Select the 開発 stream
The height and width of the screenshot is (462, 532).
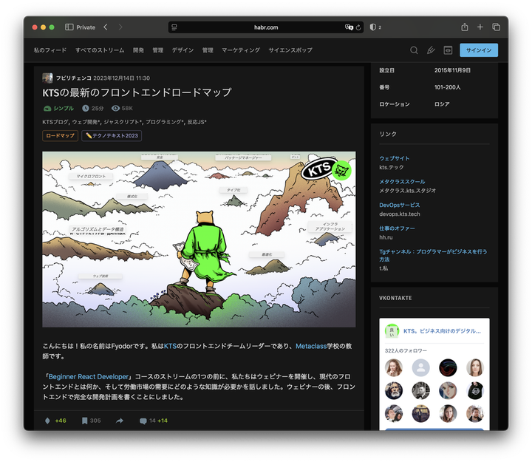coord(138,50)
